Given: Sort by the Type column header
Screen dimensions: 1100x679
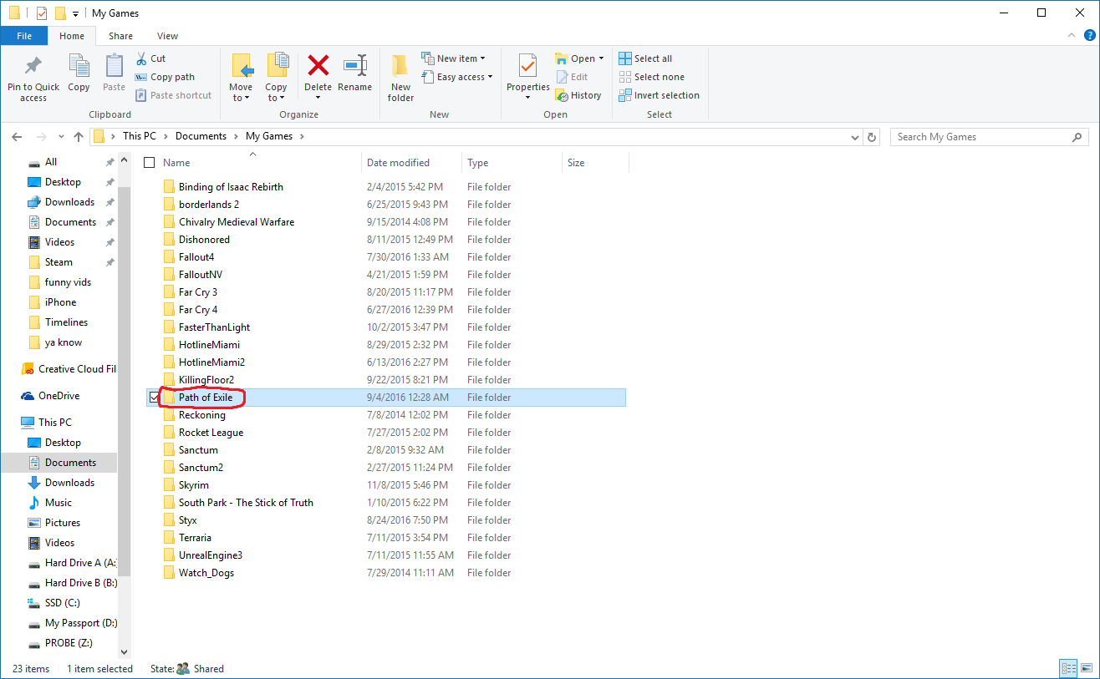Looking at the screenshot, I should tap(478, 163).
